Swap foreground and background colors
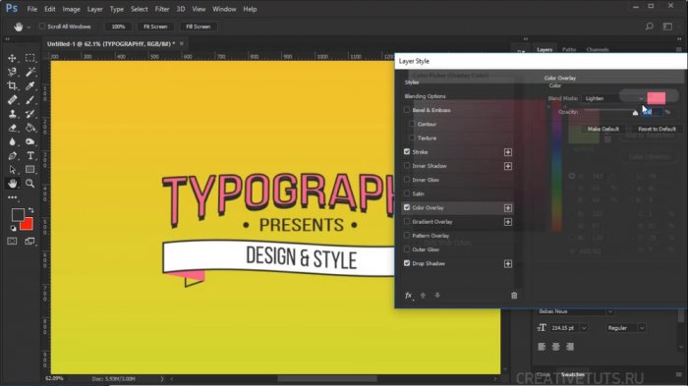This screenshot has height=386, width=688. click(30, 210)
